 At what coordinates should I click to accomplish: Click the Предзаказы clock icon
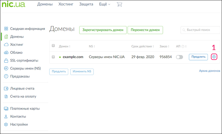tap(6, 76)
